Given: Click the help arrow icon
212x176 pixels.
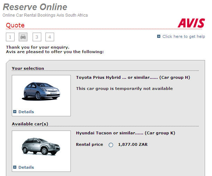Looking at the screenshot, I should pos(159,36).
